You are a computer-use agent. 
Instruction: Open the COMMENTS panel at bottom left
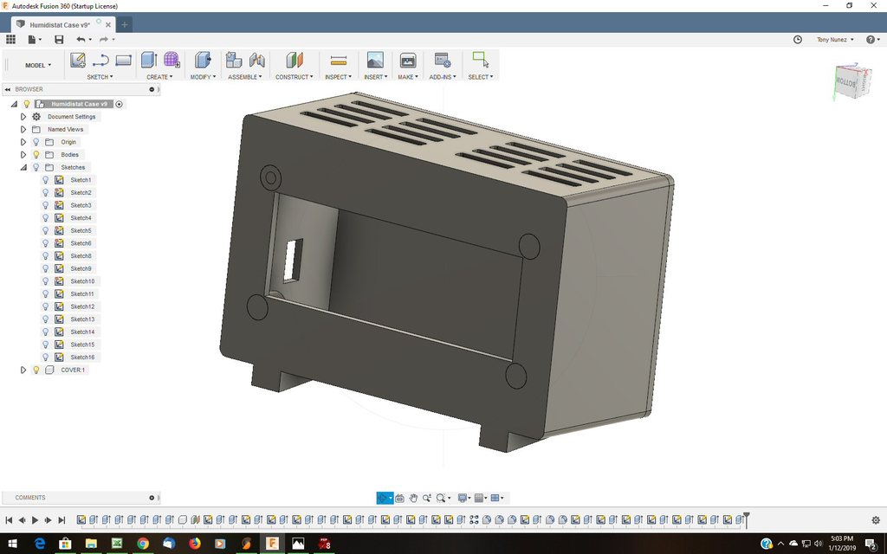tap(29, 497)
